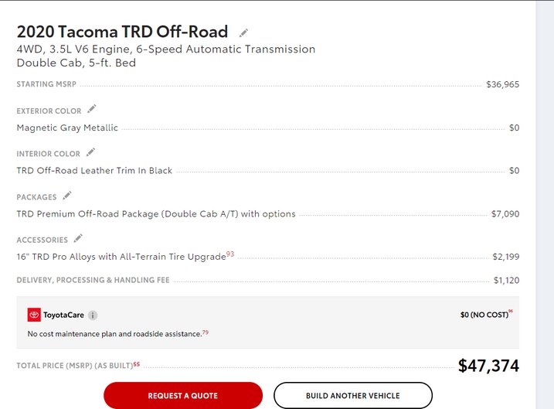Click the Starting MSRP $36,965 amount

[503, 84]
